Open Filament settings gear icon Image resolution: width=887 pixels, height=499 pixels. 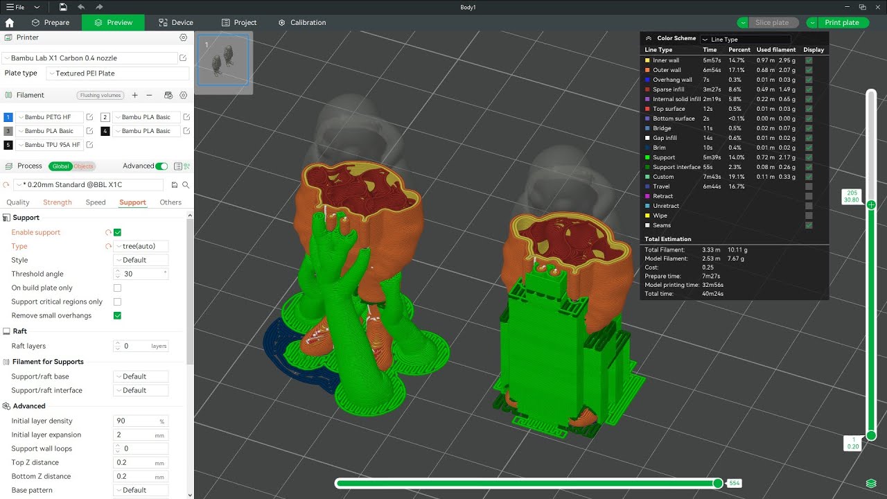[183, 95]
